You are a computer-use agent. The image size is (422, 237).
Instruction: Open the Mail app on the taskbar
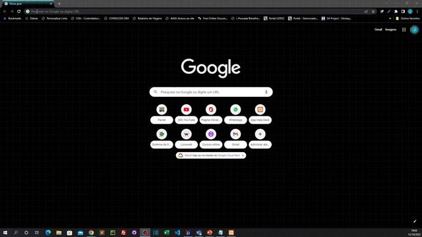(80, 232)
